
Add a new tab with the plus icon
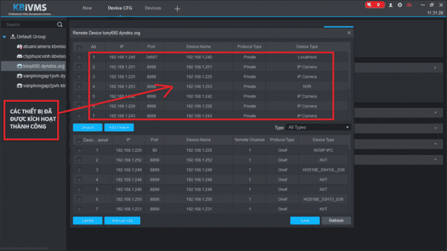pyautogui.click(x=177, y=9)
